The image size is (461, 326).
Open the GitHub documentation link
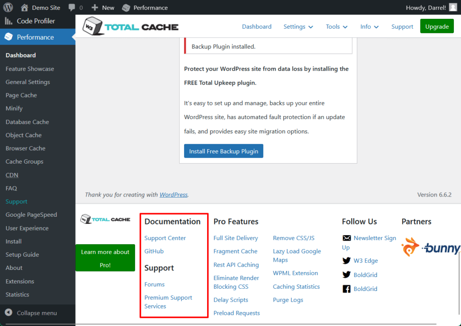(154, 251)
